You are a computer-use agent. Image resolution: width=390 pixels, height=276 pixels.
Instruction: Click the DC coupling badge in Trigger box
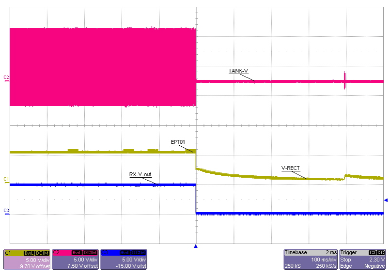tap(381, 253)
